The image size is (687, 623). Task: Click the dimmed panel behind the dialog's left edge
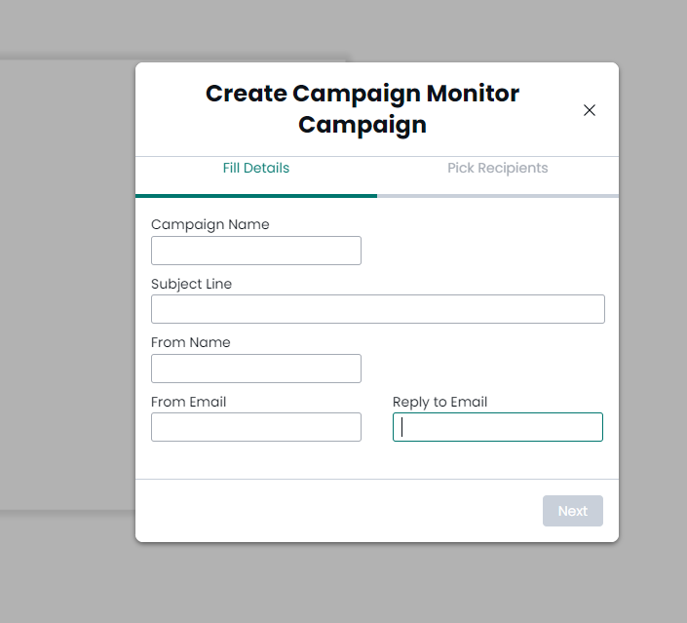[x=67, y=285]
